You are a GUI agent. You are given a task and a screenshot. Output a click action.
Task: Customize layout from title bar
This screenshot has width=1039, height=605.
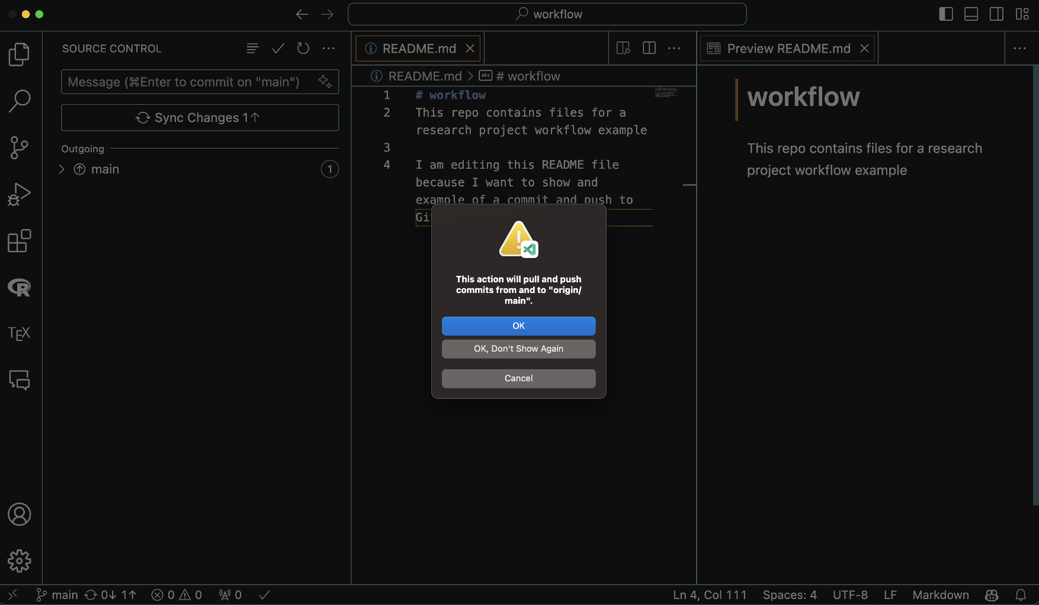pyautogui.click(x=1022, y=14)
